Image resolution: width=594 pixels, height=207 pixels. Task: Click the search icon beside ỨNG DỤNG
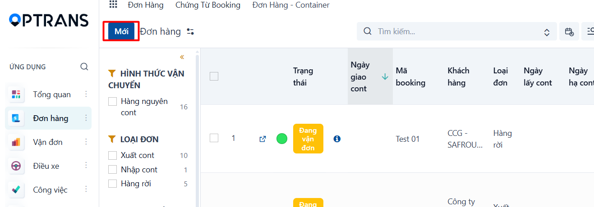pyautogui.click(x=84, y=67)
